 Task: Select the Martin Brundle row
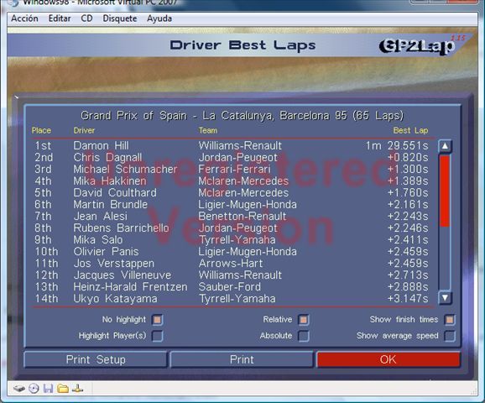tap(232, 204)
